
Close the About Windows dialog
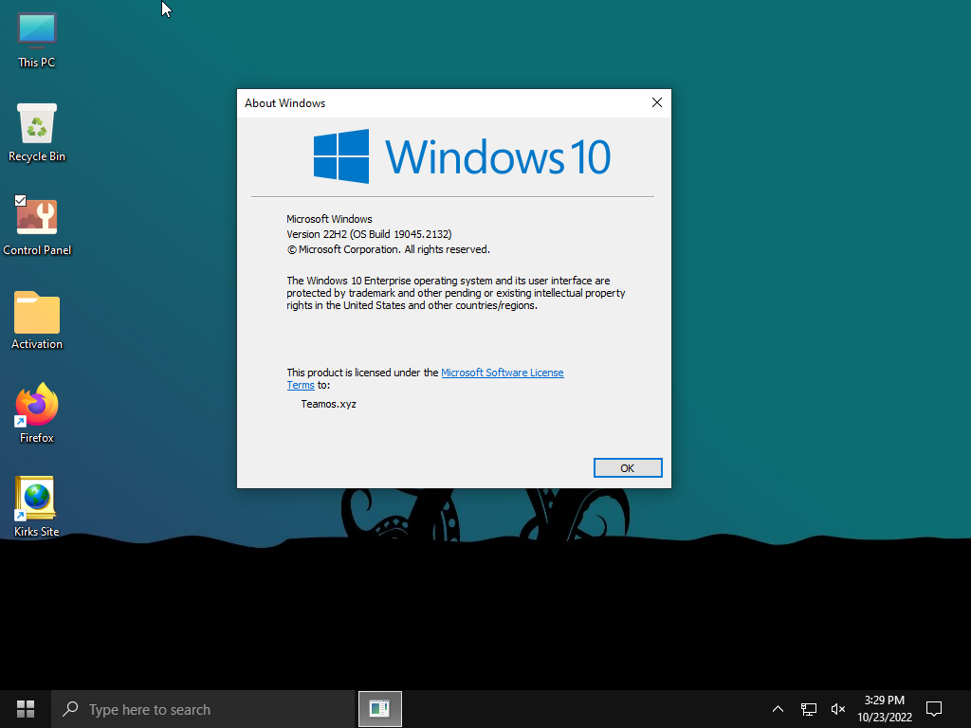(x=656, y=103)
